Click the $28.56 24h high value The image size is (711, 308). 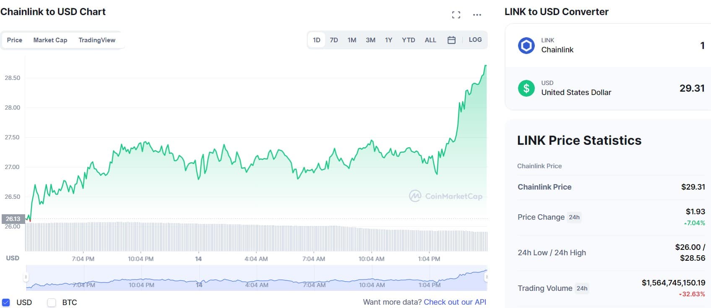coord(693,258)
